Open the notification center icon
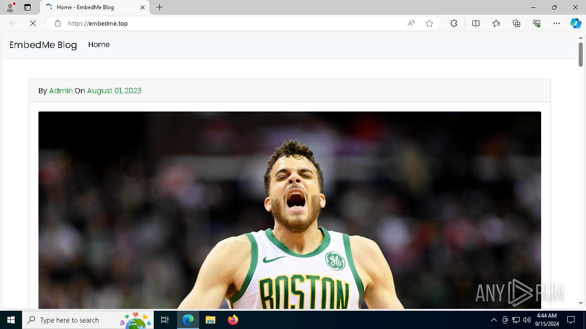Image resolution: width=586 pixels, height=329 pixels. pyautogui.click(x=571, y=320)
